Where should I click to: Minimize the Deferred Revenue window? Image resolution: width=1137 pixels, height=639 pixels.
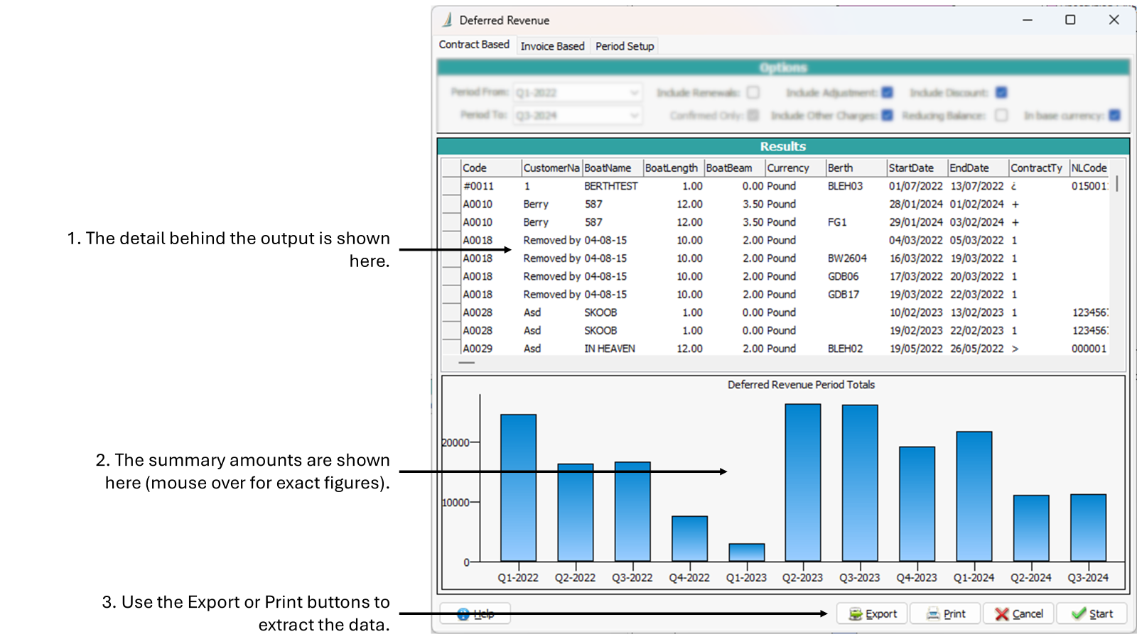pos(1027,20)
